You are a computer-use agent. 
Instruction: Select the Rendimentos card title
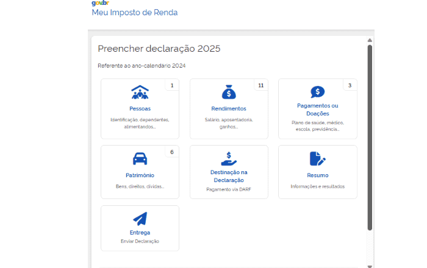coord(229,109)
